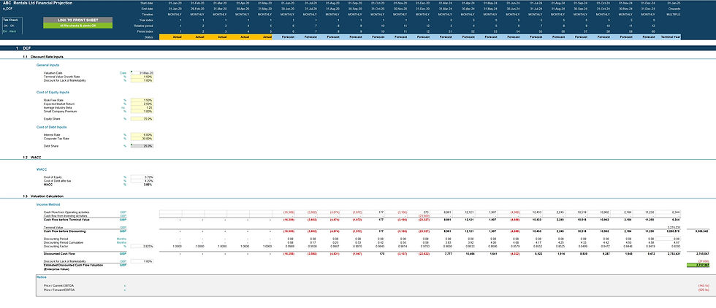Click the 1.00% marketability discount cell in Valuation Calculation

point(142,261)
